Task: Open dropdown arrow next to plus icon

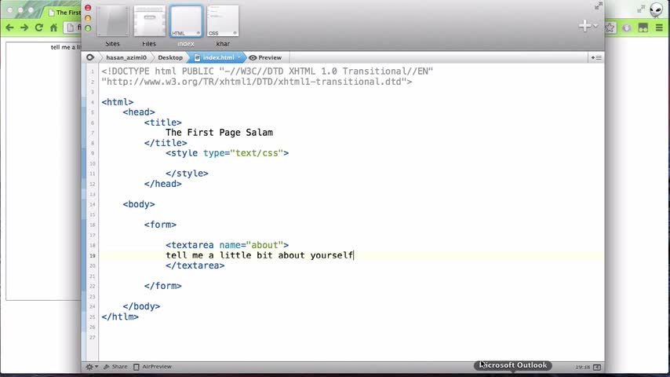Action: pos(595,26)
